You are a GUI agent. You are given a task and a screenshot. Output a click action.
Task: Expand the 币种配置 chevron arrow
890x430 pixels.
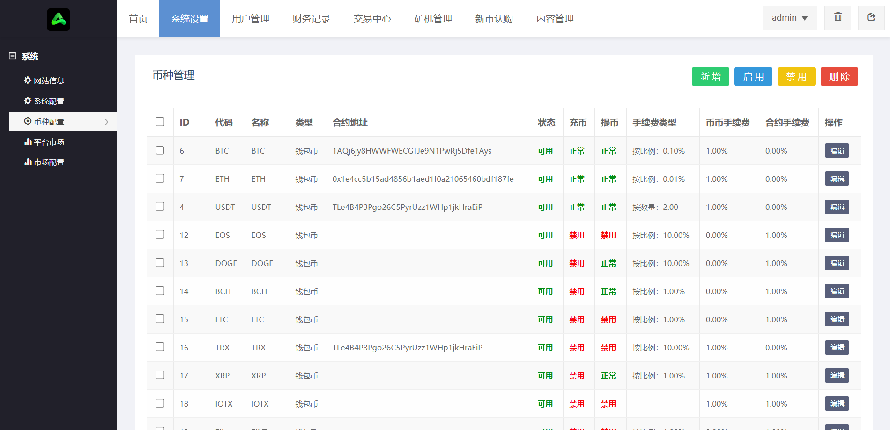pos(107,122)
